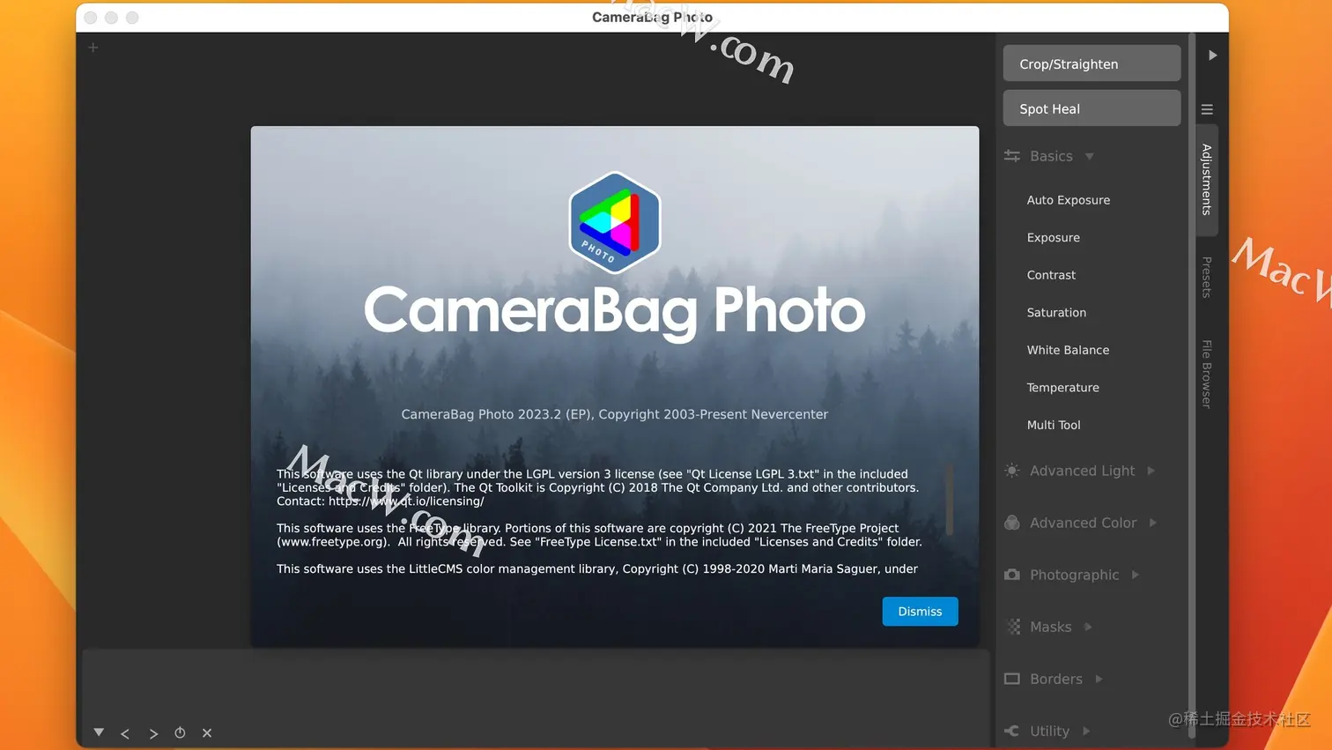Add a Saturation adjustment
This screenshot has width=1332, height=750.
tap(1056, 313)
